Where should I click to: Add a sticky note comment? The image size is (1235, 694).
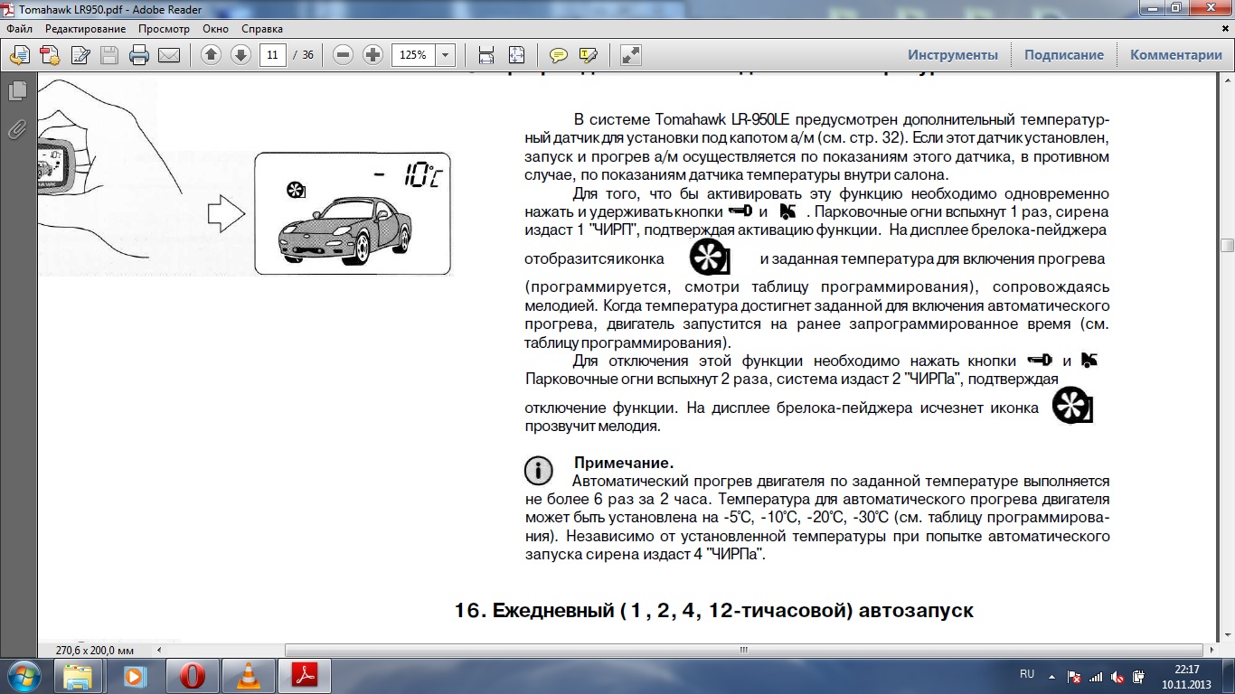click(559, 55)
